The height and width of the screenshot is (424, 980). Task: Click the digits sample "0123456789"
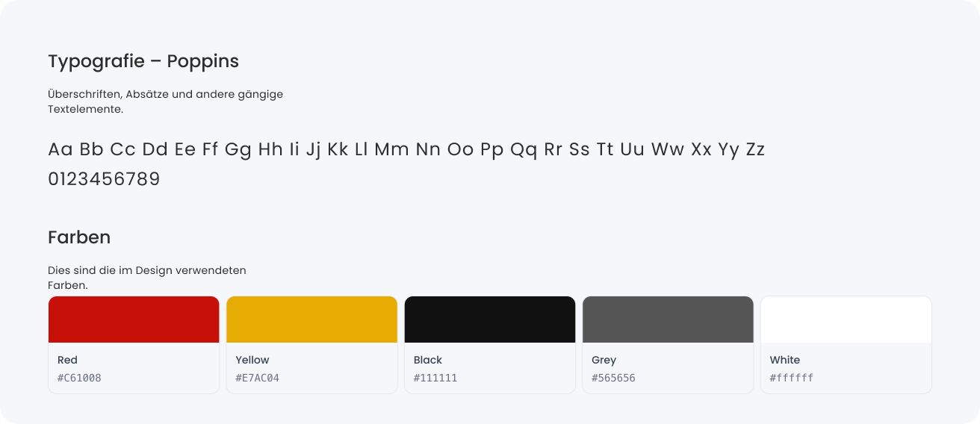[x=104, y=180]
